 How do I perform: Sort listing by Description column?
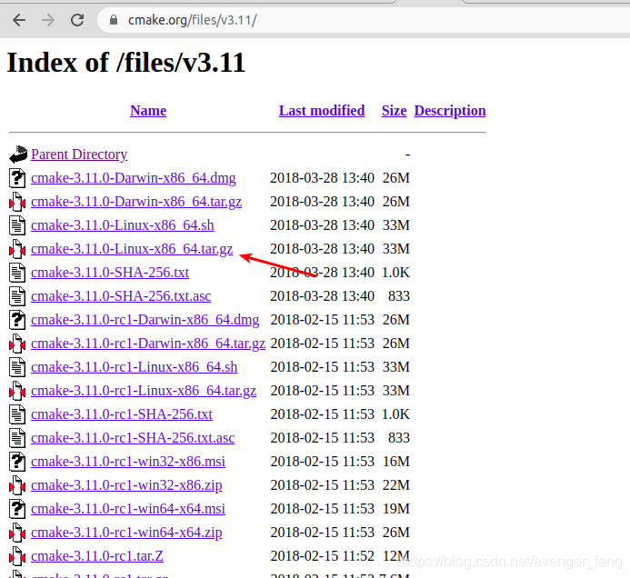(x=450, y=111)
